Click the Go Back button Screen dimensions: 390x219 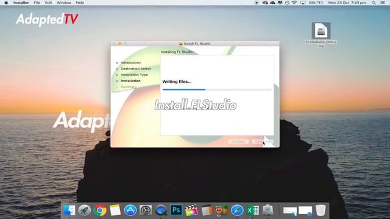point(238,141)
